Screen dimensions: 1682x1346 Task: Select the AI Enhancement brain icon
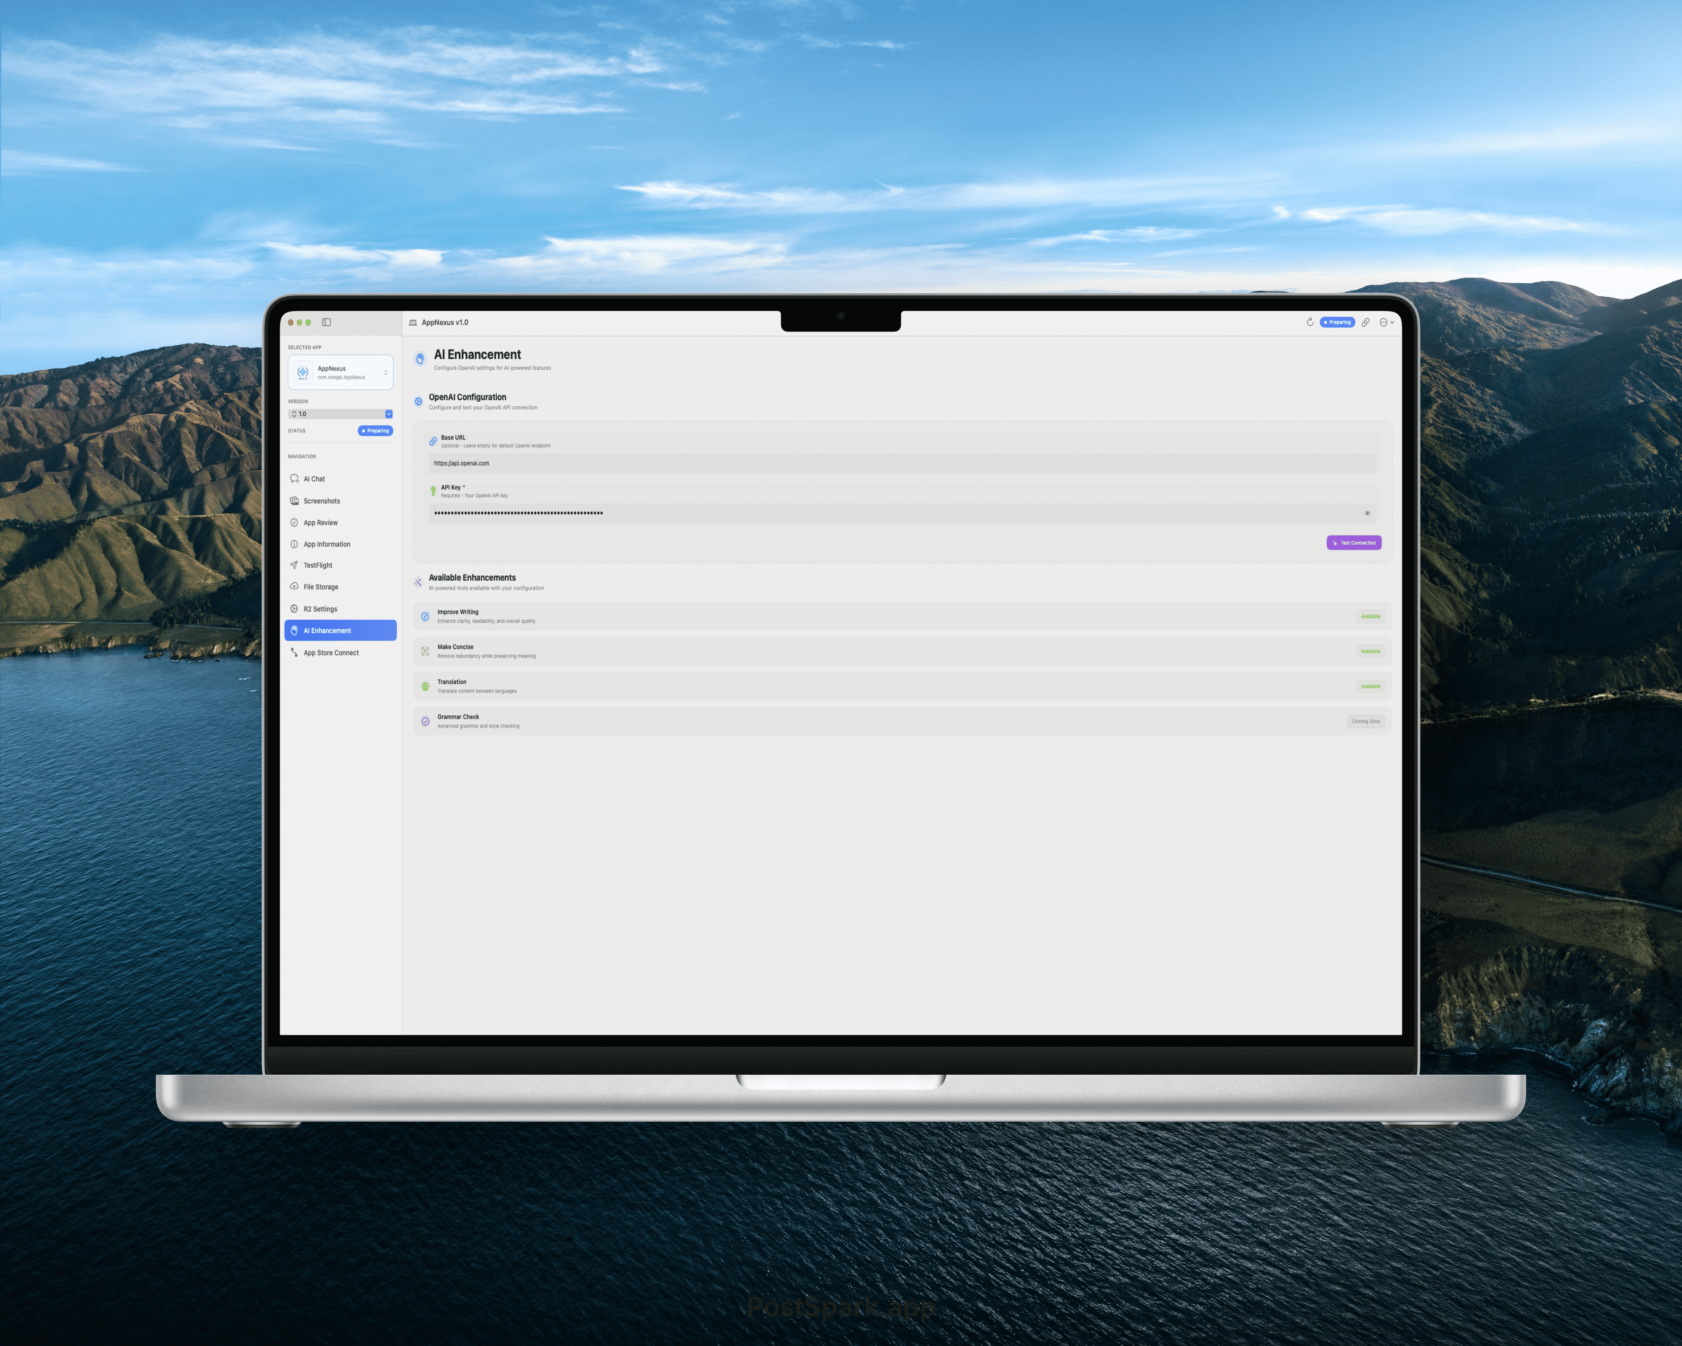click(x=294, y=630)
